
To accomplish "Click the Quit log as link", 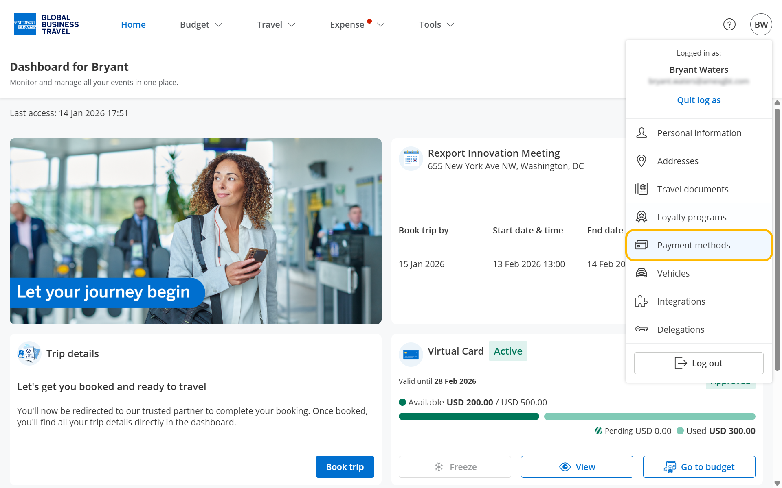I will click(x=699, y=100).
